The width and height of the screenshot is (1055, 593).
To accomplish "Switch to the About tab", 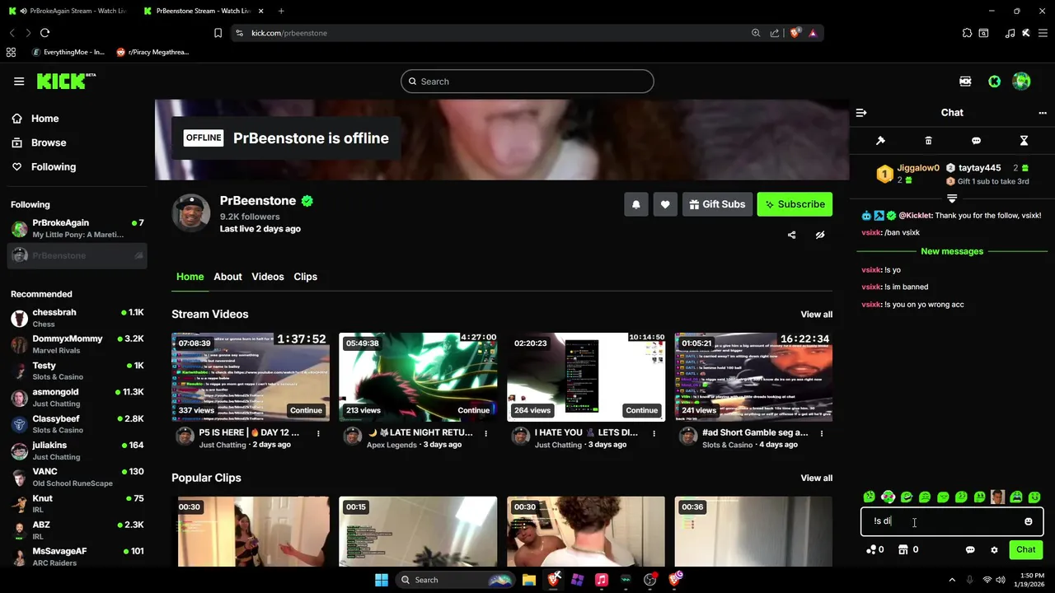I will [x=227, y=277].
